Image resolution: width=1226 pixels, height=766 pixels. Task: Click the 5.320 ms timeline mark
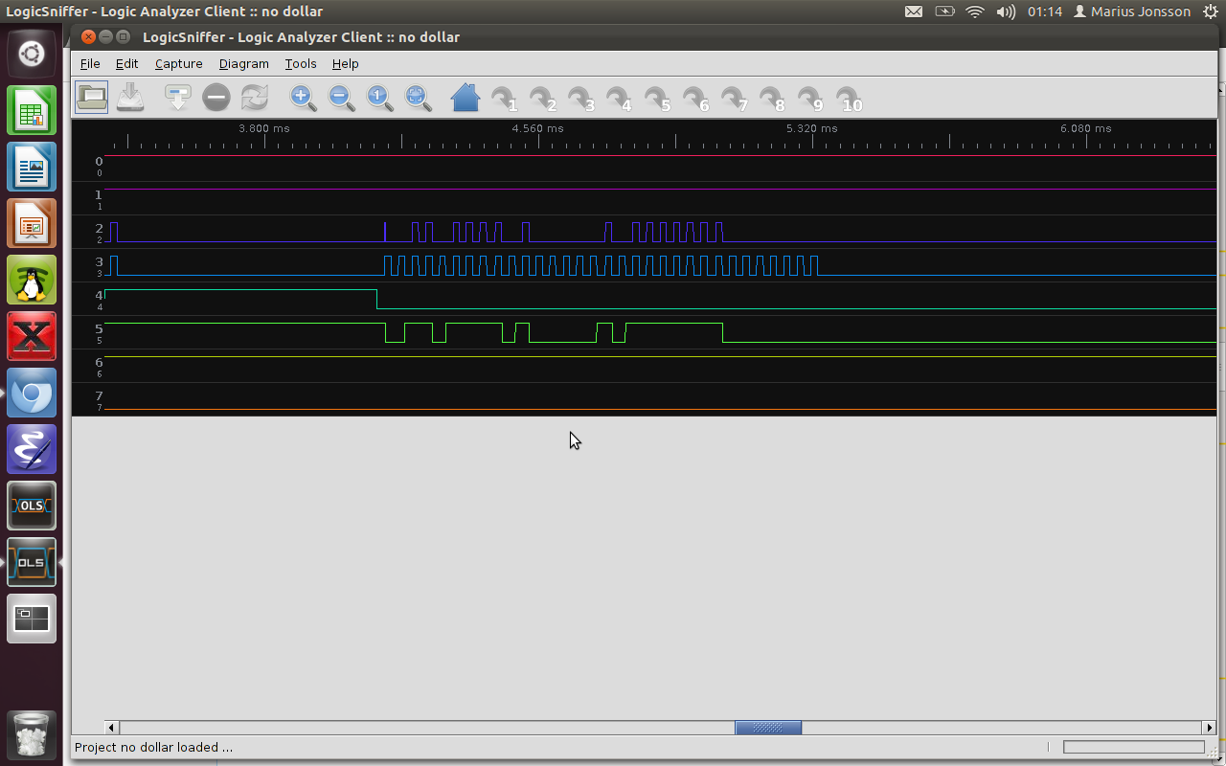coord(811,128)
